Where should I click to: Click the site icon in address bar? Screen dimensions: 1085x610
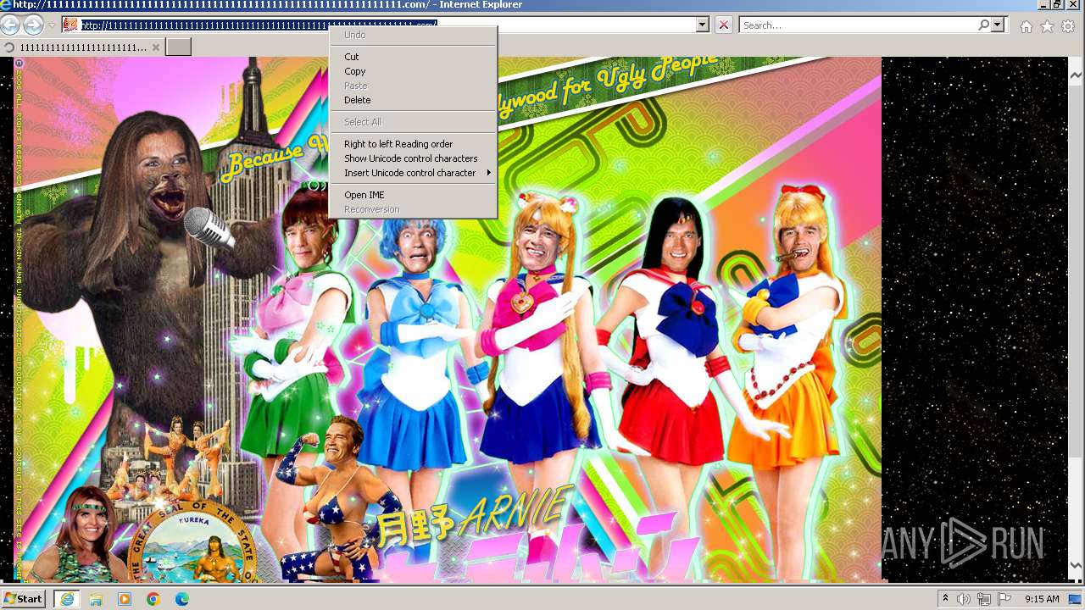[70, 25]
